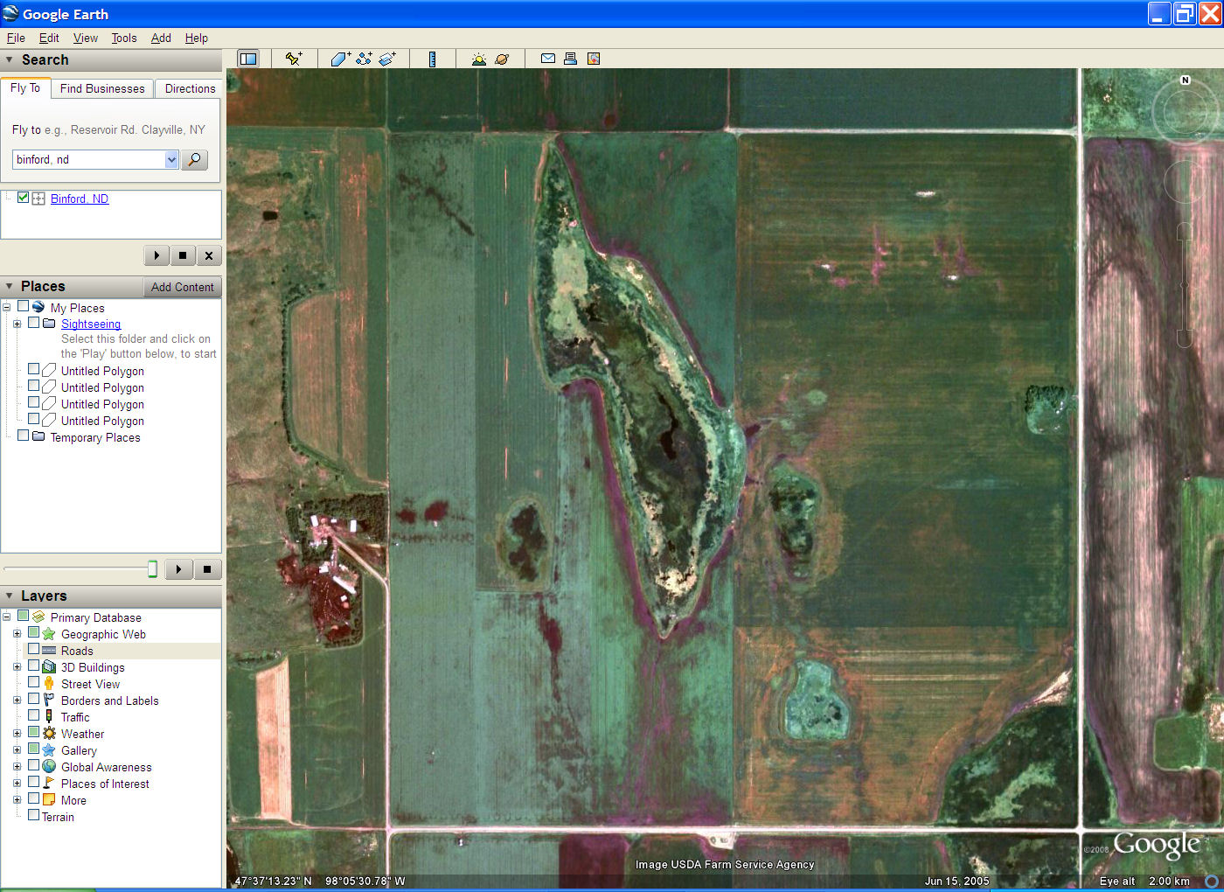Play the search results tour
The image size is (1224, 892).
(x=156, y=255)
